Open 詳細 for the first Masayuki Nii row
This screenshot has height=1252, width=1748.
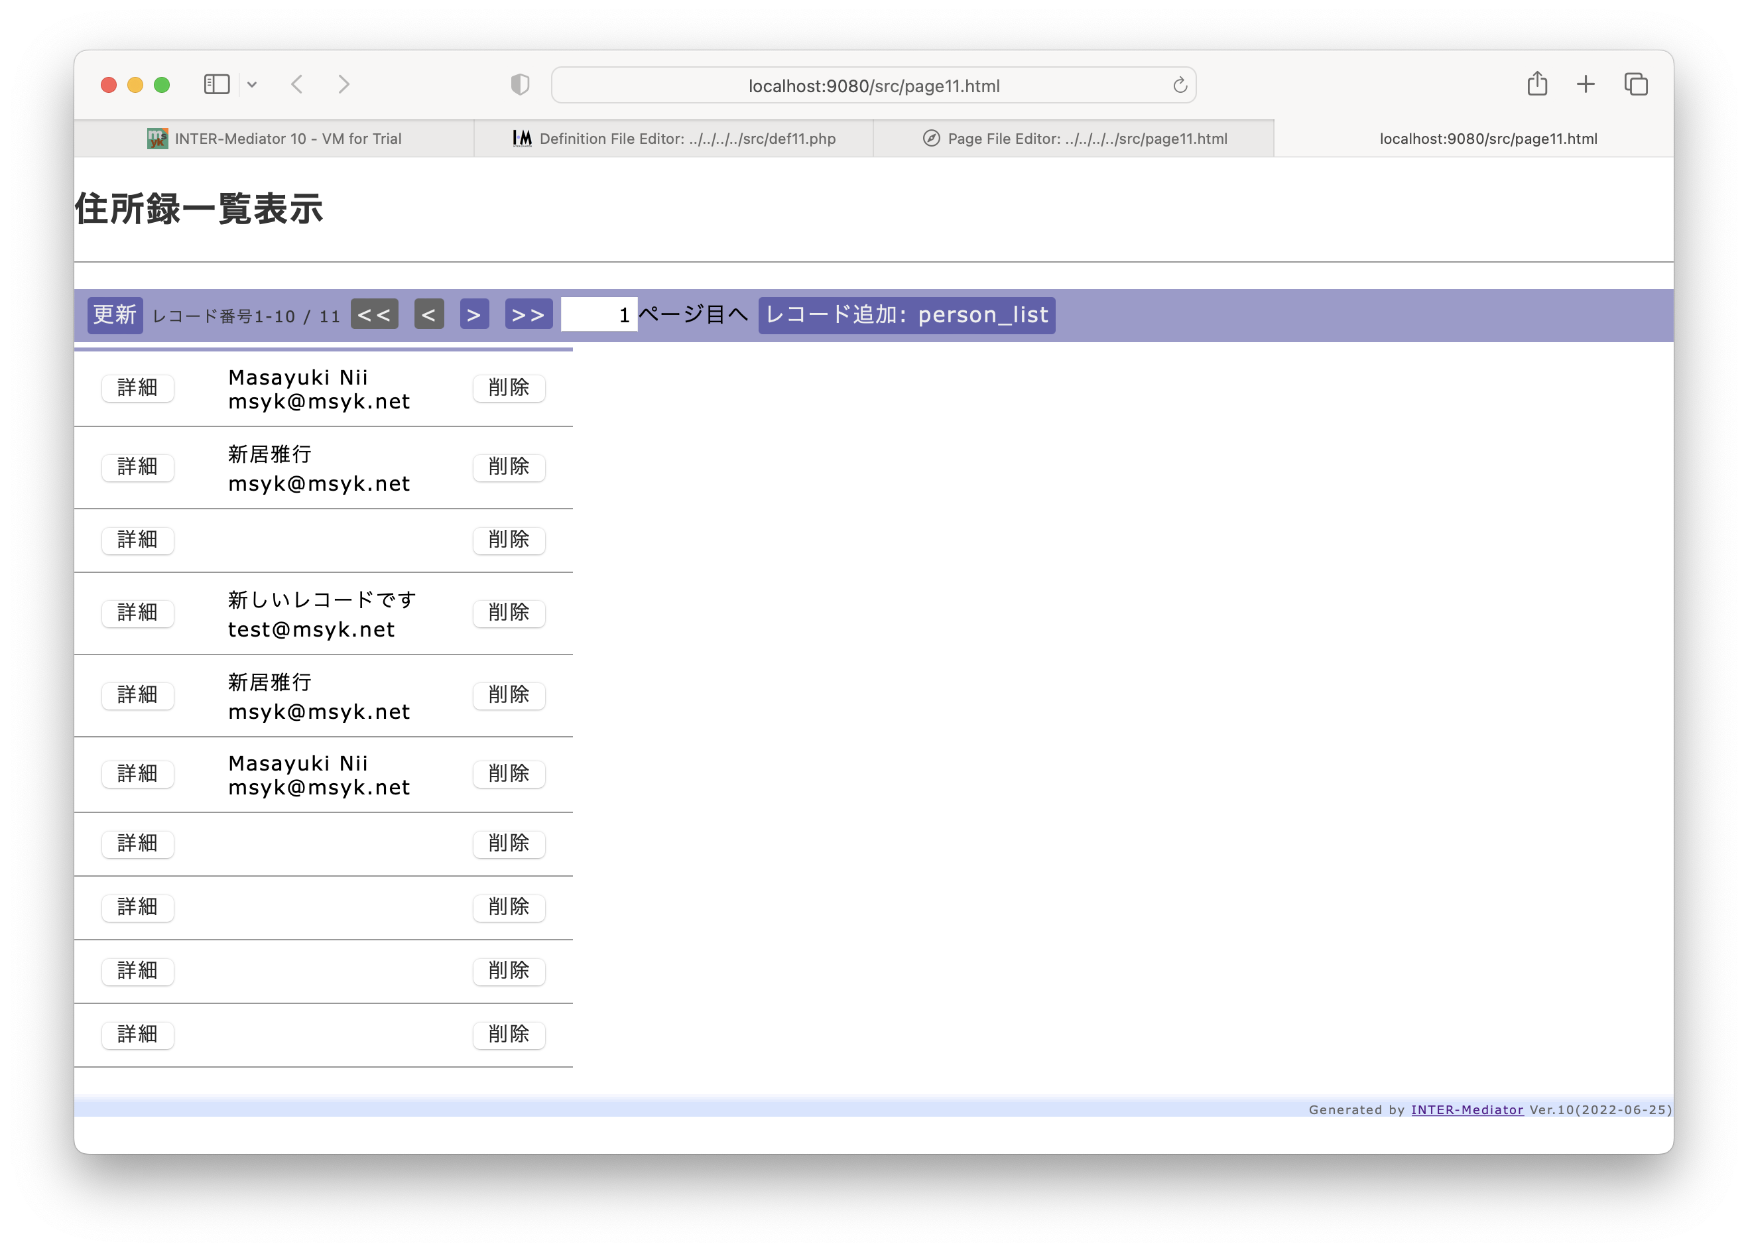tap(138, 387)
